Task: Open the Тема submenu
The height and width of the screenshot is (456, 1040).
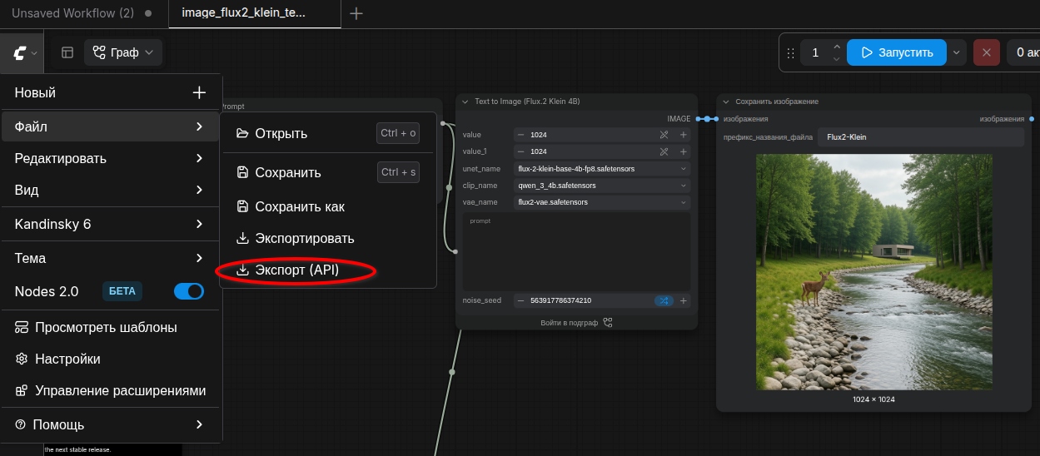Action: coord(112,258)
